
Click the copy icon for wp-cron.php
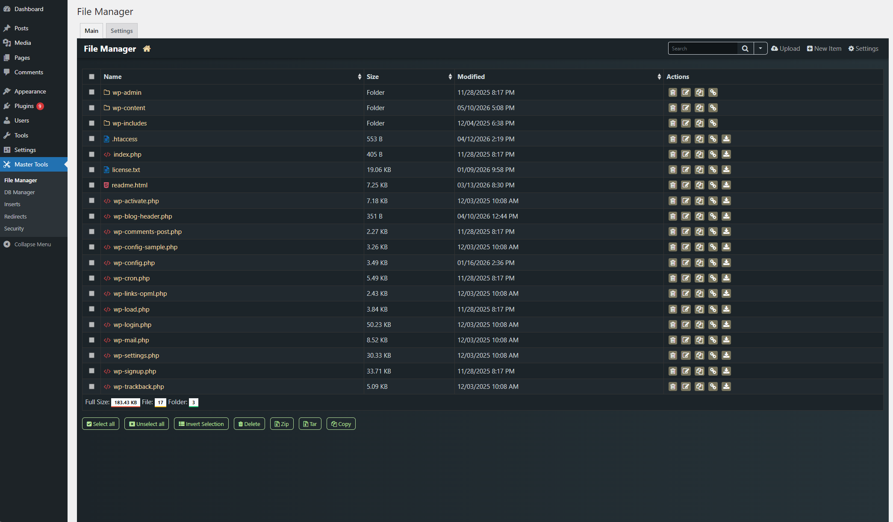pyautogui.click(x=700, y=278)
